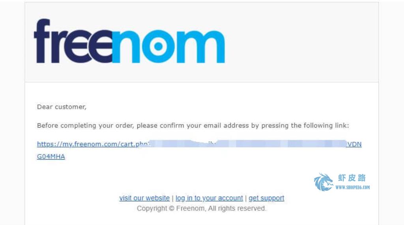Image resolution: width=404 pixels, height=225 pixels.
Task: Click the target-shaped 'o' in the logo
Action: click(158, 46)
